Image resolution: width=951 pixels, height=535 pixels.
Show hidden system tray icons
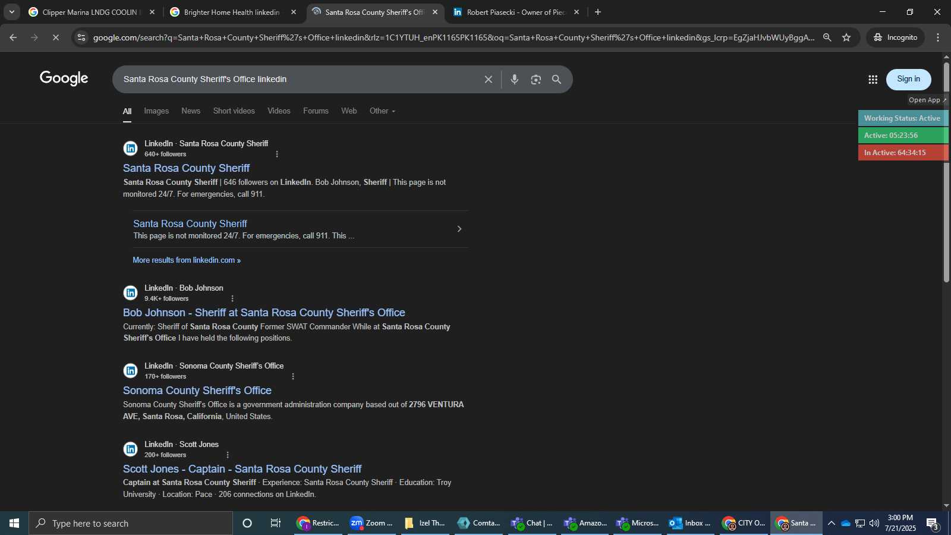pos(832,523)
